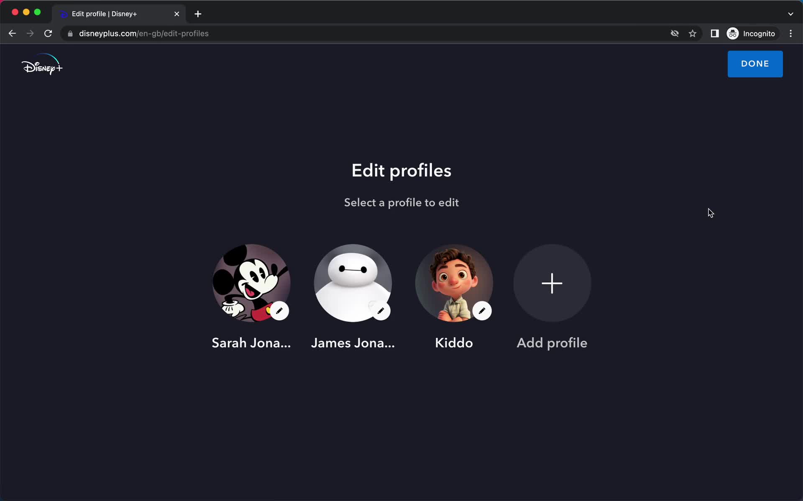
Task: Open a new browser tab
Action: 198,14
